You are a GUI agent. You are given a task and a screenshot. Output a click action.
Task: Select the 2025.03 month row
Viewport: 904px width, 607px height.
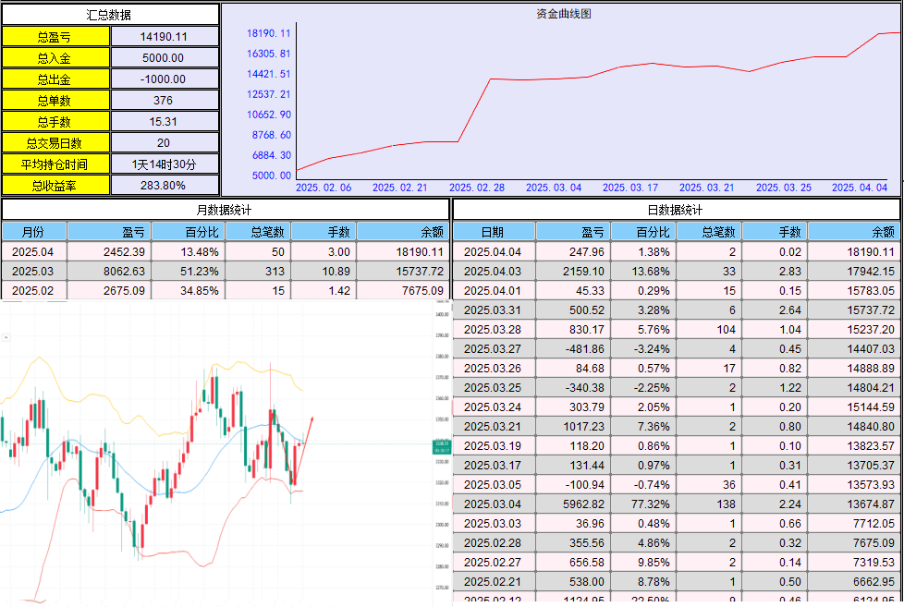point(226,272)
